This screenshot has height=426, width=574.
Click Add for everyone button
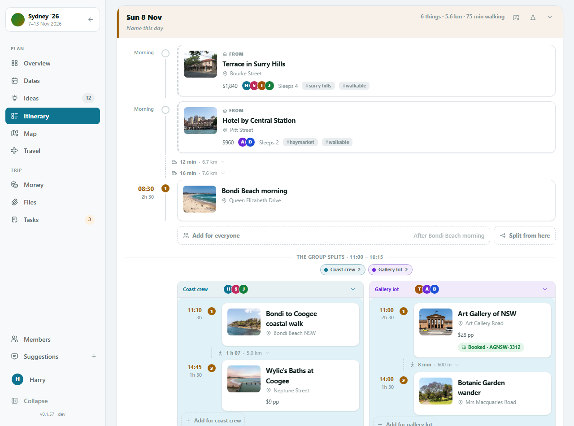(x=334, y=235)
